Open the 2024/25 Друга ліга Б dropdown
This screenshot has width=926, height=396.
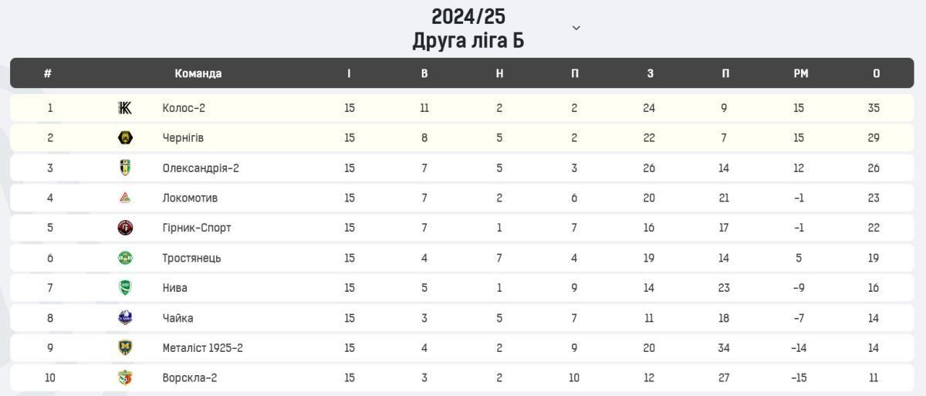pos(468,28)
